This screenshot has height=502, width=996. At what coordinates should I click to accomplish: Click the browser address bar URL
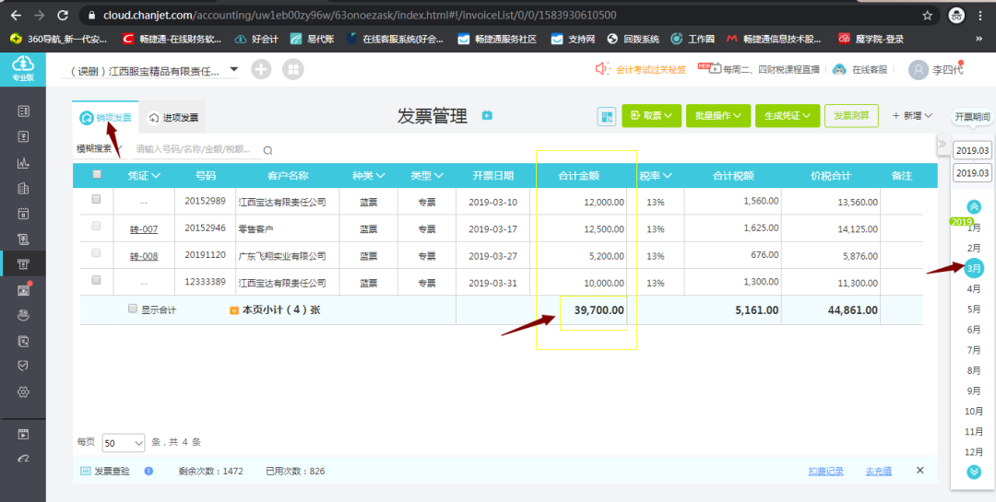pyautogui.click(x=359, y=16)
